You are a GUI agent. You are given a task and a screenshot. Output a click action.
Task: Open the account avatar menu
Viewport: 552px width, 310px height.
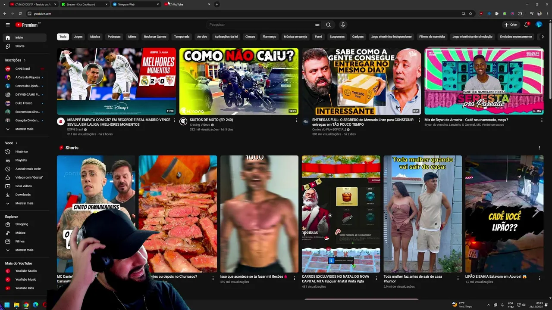(x=539, y=25)
